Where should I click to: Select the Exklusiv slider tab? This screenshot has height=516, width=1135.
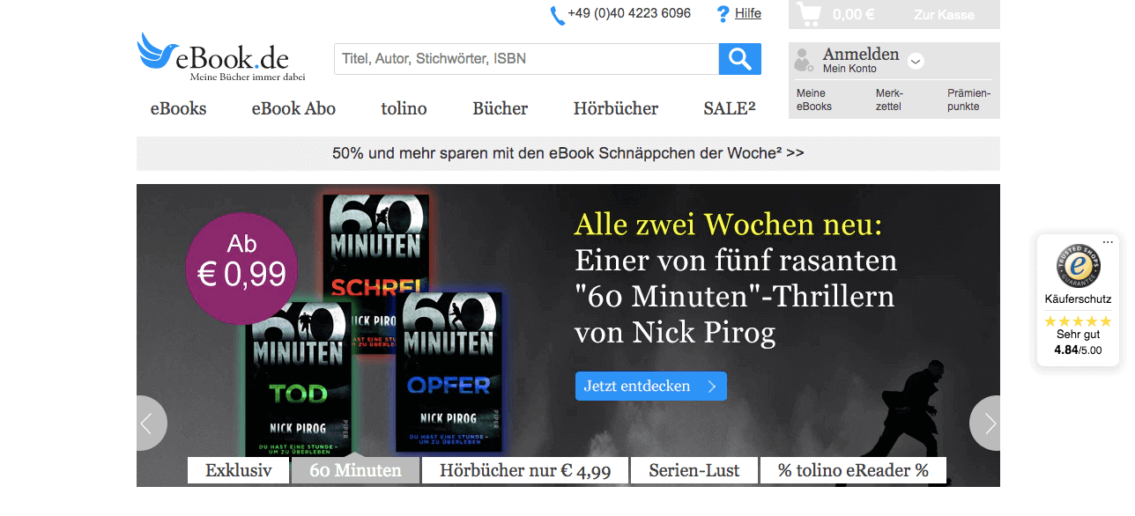[x=239, y=470]
